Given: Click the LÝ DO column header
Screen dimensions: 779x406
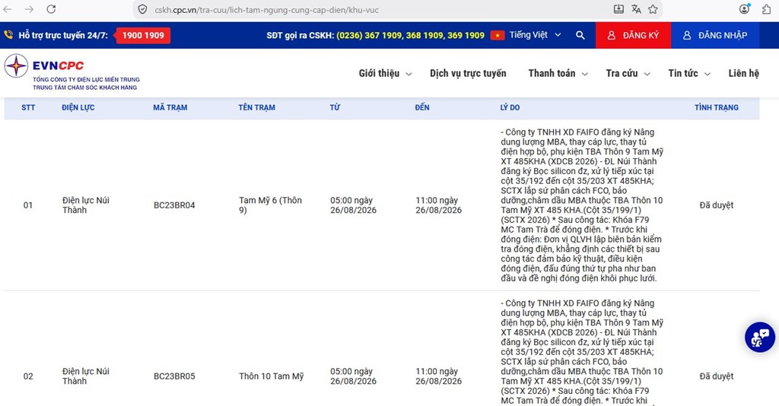Looking at the screenshot, I should [x=510, y=107].
